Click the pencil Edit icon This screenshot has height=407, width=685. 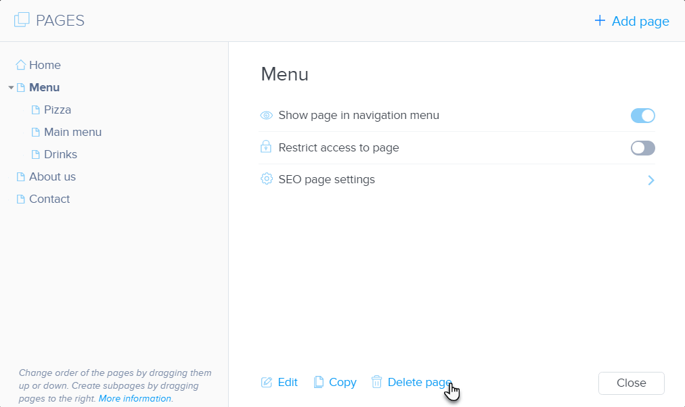click(267, 383)
